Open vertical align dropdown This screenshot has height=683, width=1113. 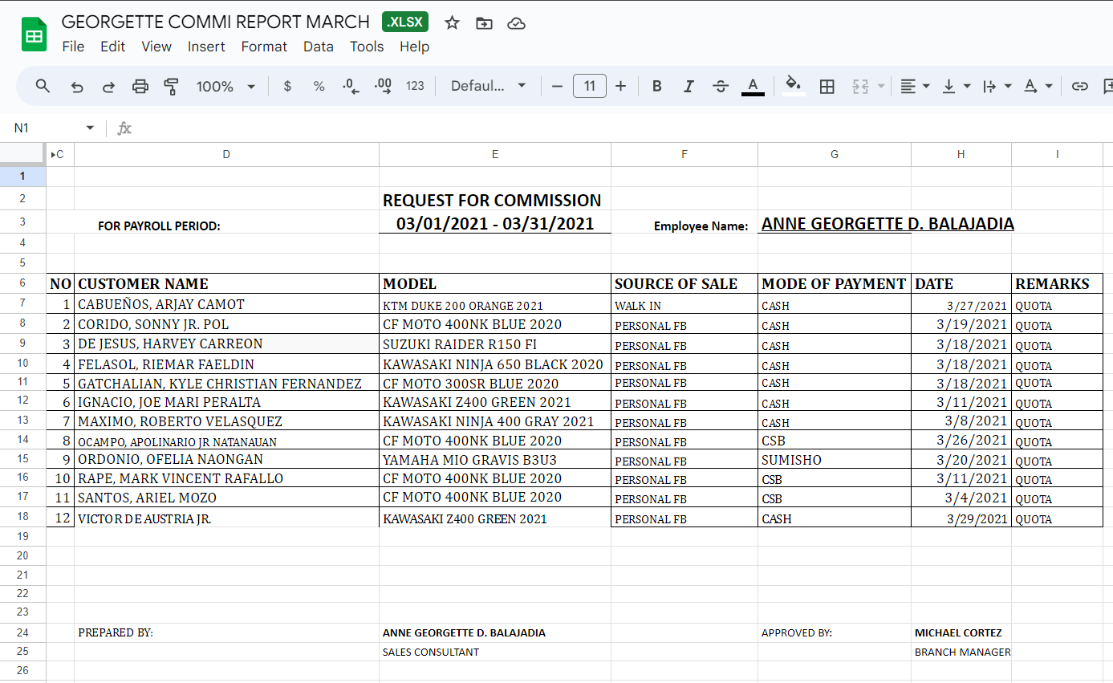tap(956, 86)
